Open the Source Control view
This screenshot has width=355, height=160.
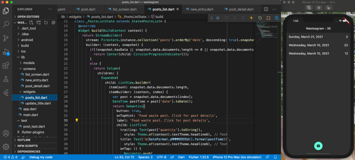click(x=6, y=38)
